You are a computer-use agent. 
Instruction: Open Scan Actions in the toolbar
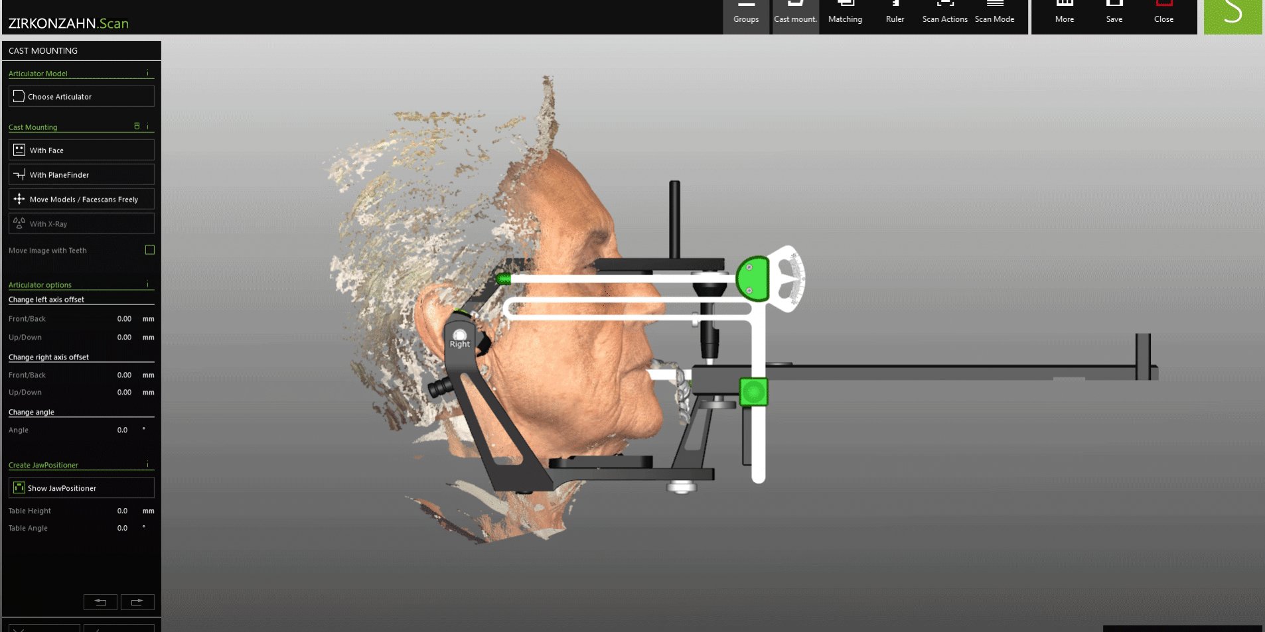coord(944,15)
